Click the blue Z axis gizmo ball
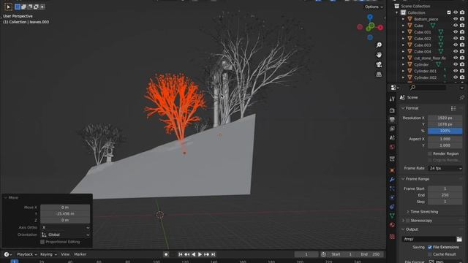468x263 pixels. 370,17
